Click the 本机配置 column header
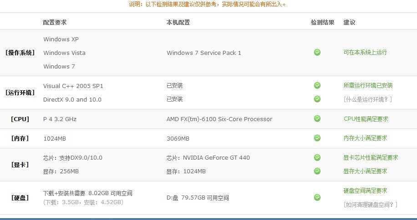The height and width of the screenshot is (220, 417). pyautogui.click(x=178, y=22)
